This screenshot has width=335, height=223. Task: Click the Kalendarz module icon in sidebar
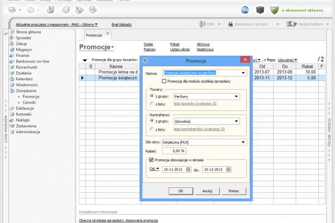tap(12, 79)
